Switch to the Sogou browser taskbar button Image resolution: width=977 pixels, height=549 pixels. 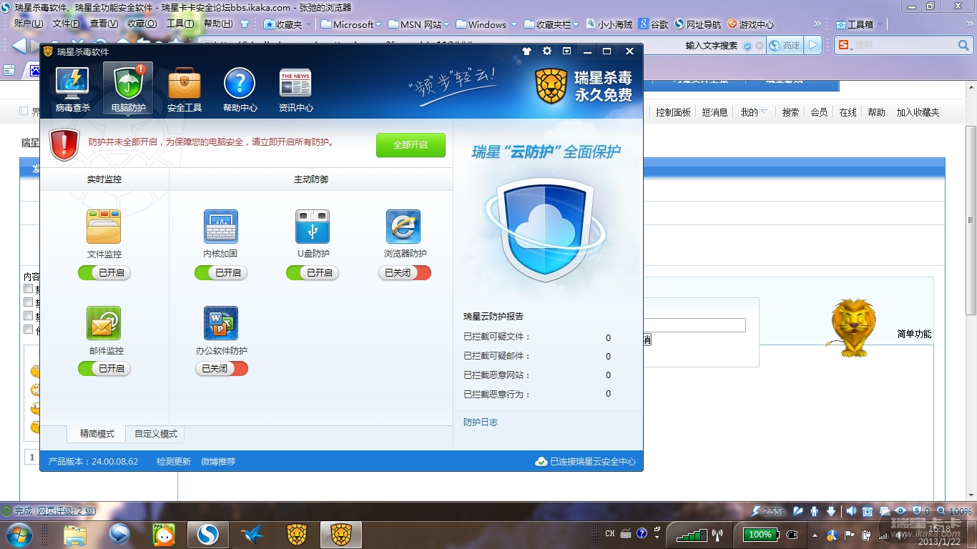(208, 534)
